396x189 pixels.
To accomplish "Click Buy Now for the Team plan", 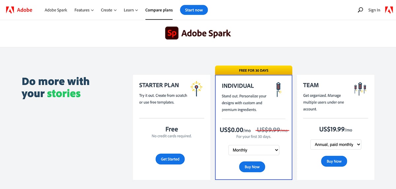I will tap(334, 161).
